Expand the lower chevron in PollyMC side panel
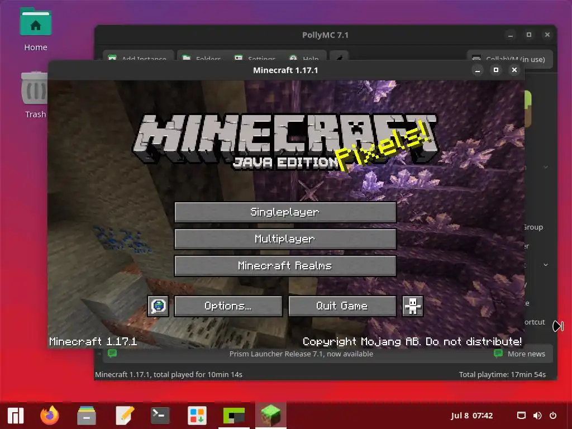 [x=546, y=264]
